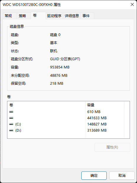Confirm with the 确定 button

(x=94, y=176)
